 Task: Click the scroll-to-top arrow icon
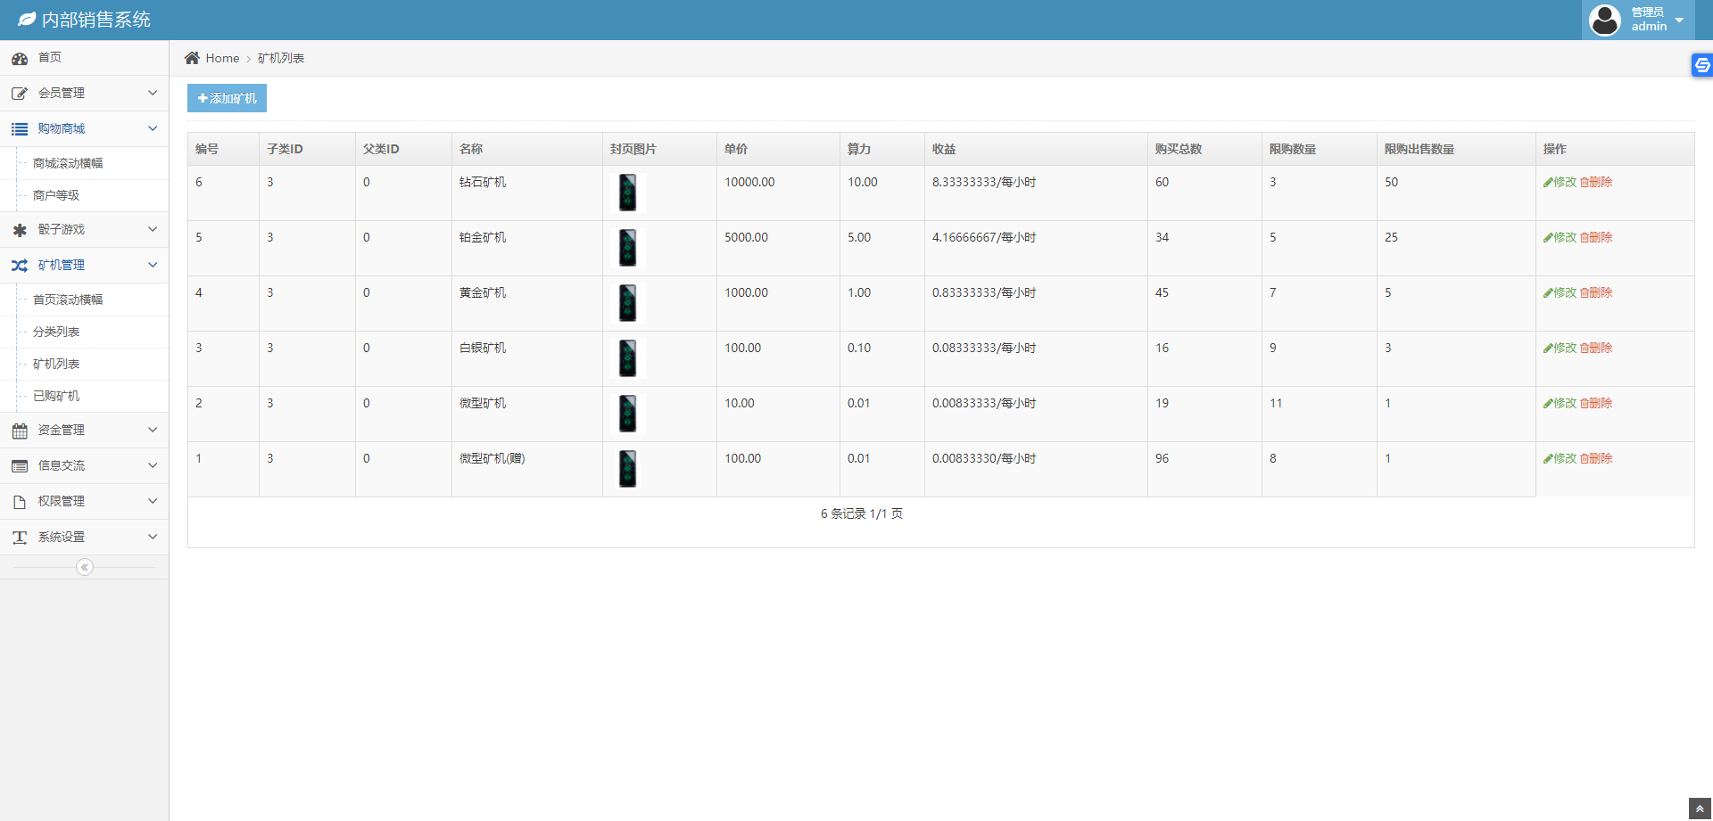coord(1700,809)
